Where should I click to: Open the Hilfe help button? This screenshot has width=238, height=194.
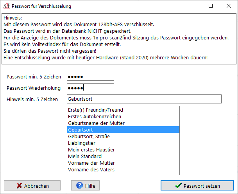click(x=85, y=185)
